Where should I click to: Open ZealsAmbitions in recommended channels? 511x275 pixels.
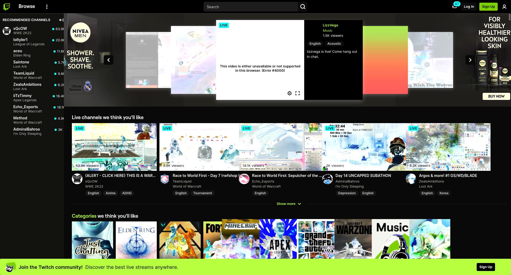[32, 87]
